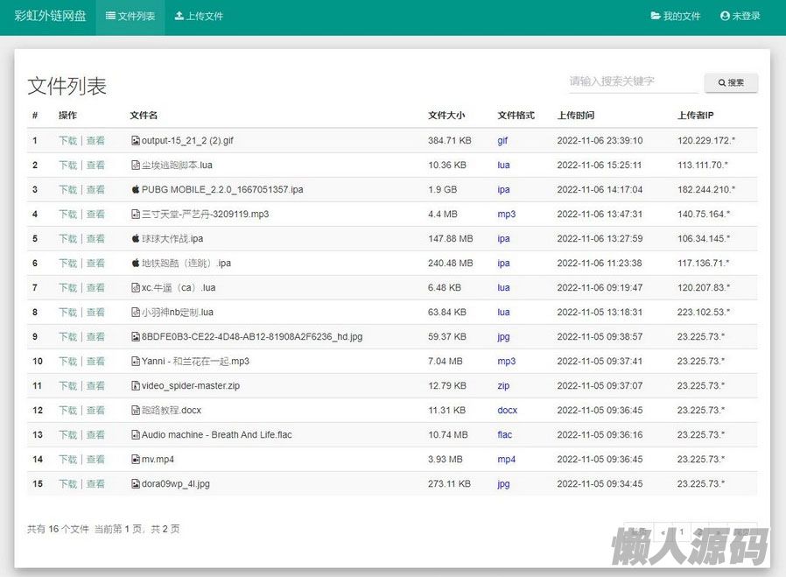Click the audio file icon beside 三寸天堂 mp3
Screen dimensions: 786x577
point(135,215)
